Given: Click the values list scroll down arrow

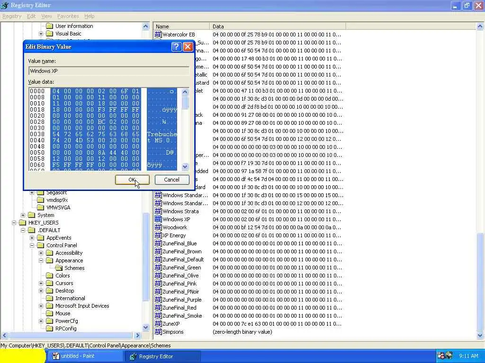Looking at the screenshot, I should pyautogui.click(x=480, y=335).
